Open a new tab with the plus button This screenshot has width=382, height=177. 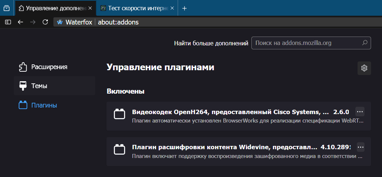184,8
